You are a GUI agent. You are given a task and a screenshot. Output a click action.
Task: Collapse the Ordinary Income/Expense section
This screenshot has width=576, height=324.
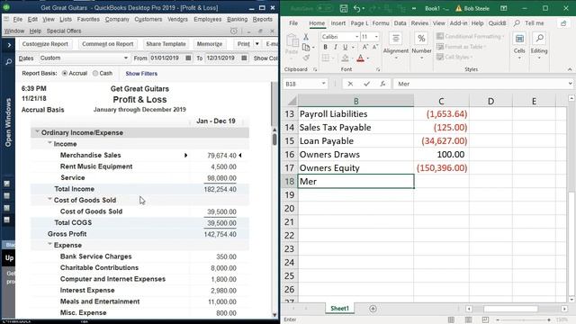pyautogui.click(x=37, y=131)
